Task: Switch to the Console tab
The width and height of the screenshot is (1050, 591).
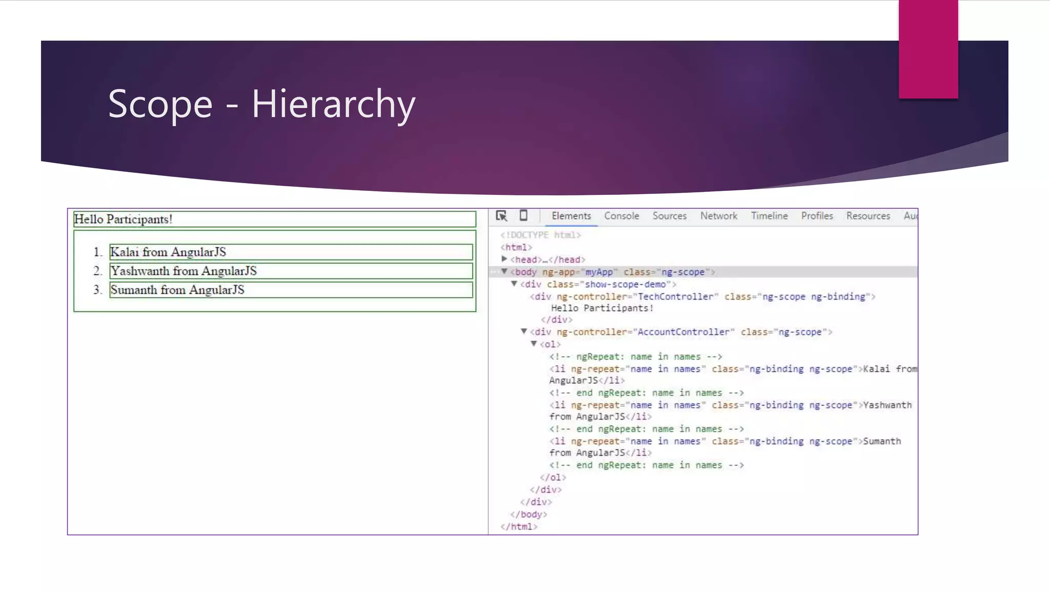Action: click(621, 216)
